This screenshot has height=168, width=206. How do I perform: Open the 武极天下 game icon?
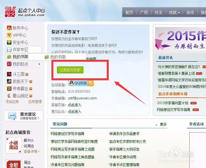[9, 81]
